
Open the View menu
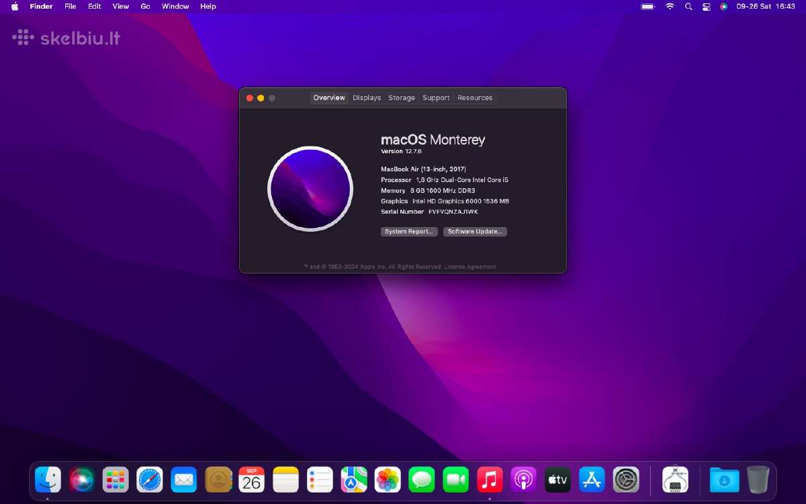121,6
